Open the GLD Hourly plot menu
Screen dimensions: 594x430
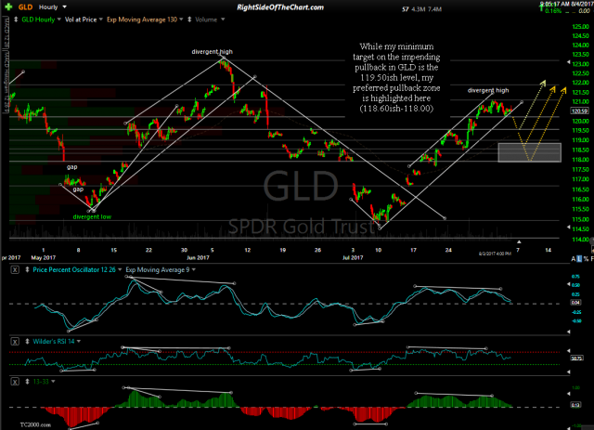41,20
